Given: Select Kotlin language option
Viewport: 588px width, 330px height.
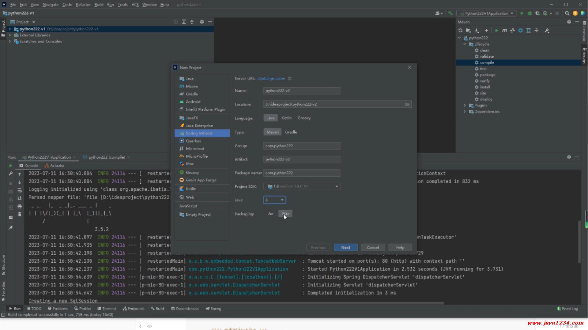Looking at the screenshot, I should tap(286, 118).
